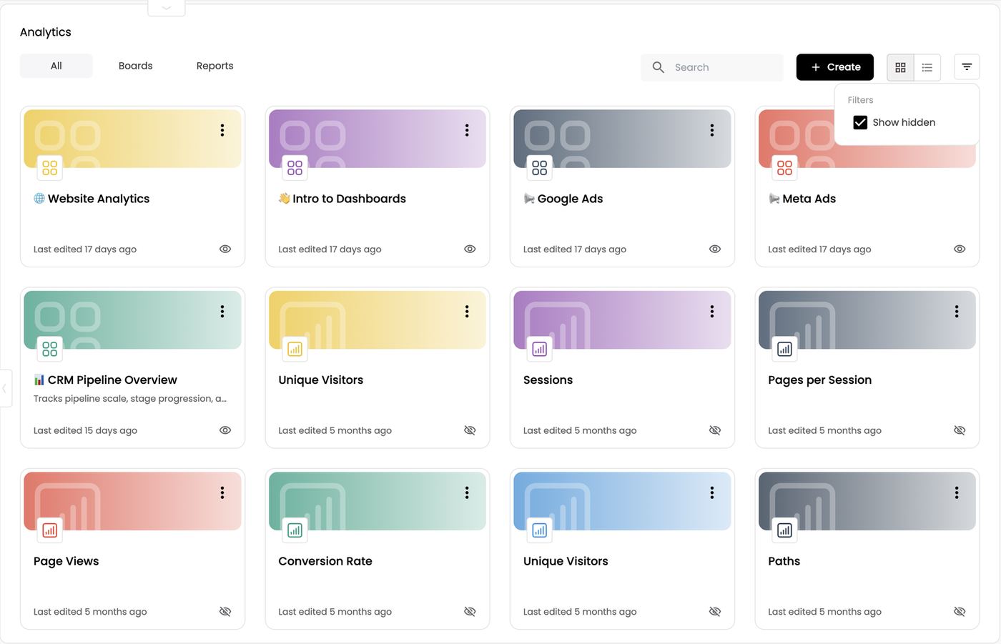Click the Conversion Rate report chart icon
1001x644 pixels.
click(x=295, y=530)
